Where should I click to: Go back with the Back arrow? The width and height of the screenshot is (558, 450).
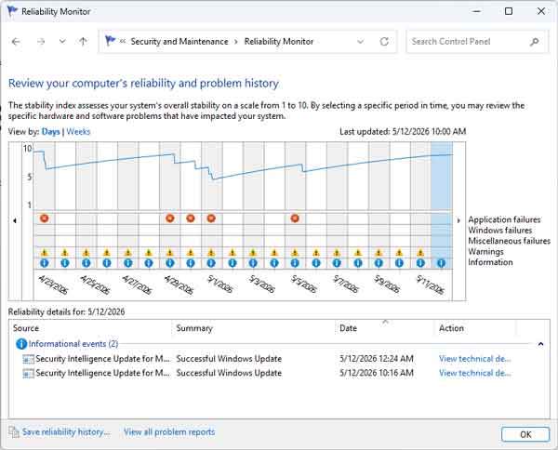click(16, 42)
